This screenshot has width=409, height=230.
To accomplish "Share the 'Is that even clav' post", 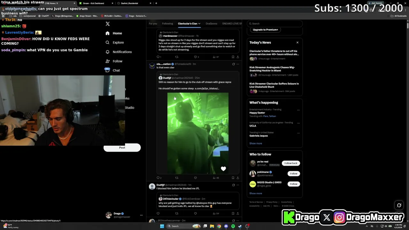I will pyautogui.click(x=238, y=178).
